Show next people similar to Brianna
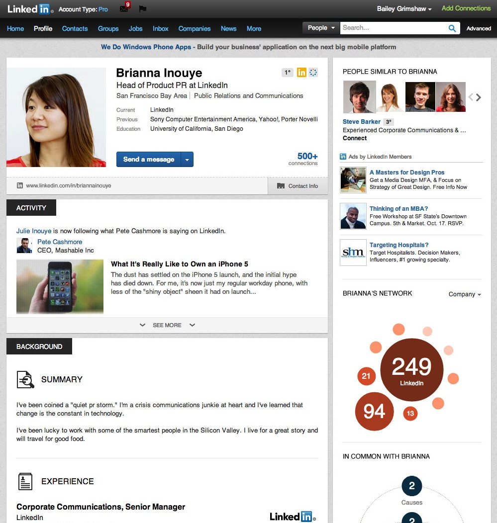Image resolution: width=497 pixels, height=523 pixels. [x=479, y=97]
